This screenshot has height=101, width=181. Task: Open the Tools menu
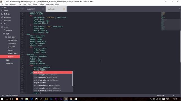tap(35, 4)
